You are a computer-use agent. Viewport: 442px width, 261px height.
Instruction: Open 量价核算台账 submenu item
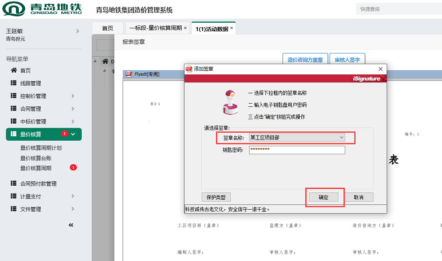click(x=36, y=158)
